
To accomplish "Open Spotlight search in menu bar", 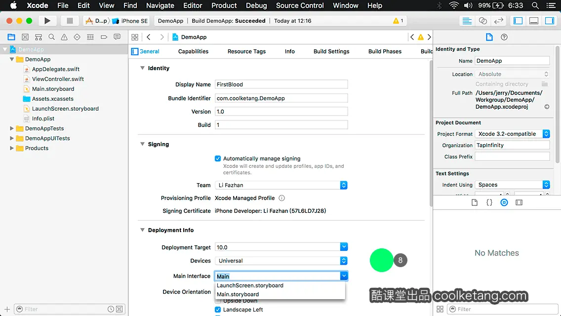I will 535,5.
